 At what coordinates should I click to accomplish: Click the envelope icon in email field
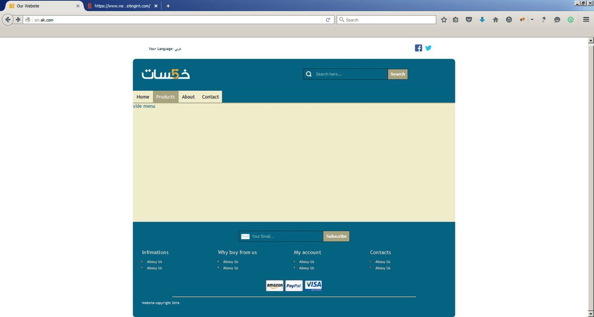245,237
